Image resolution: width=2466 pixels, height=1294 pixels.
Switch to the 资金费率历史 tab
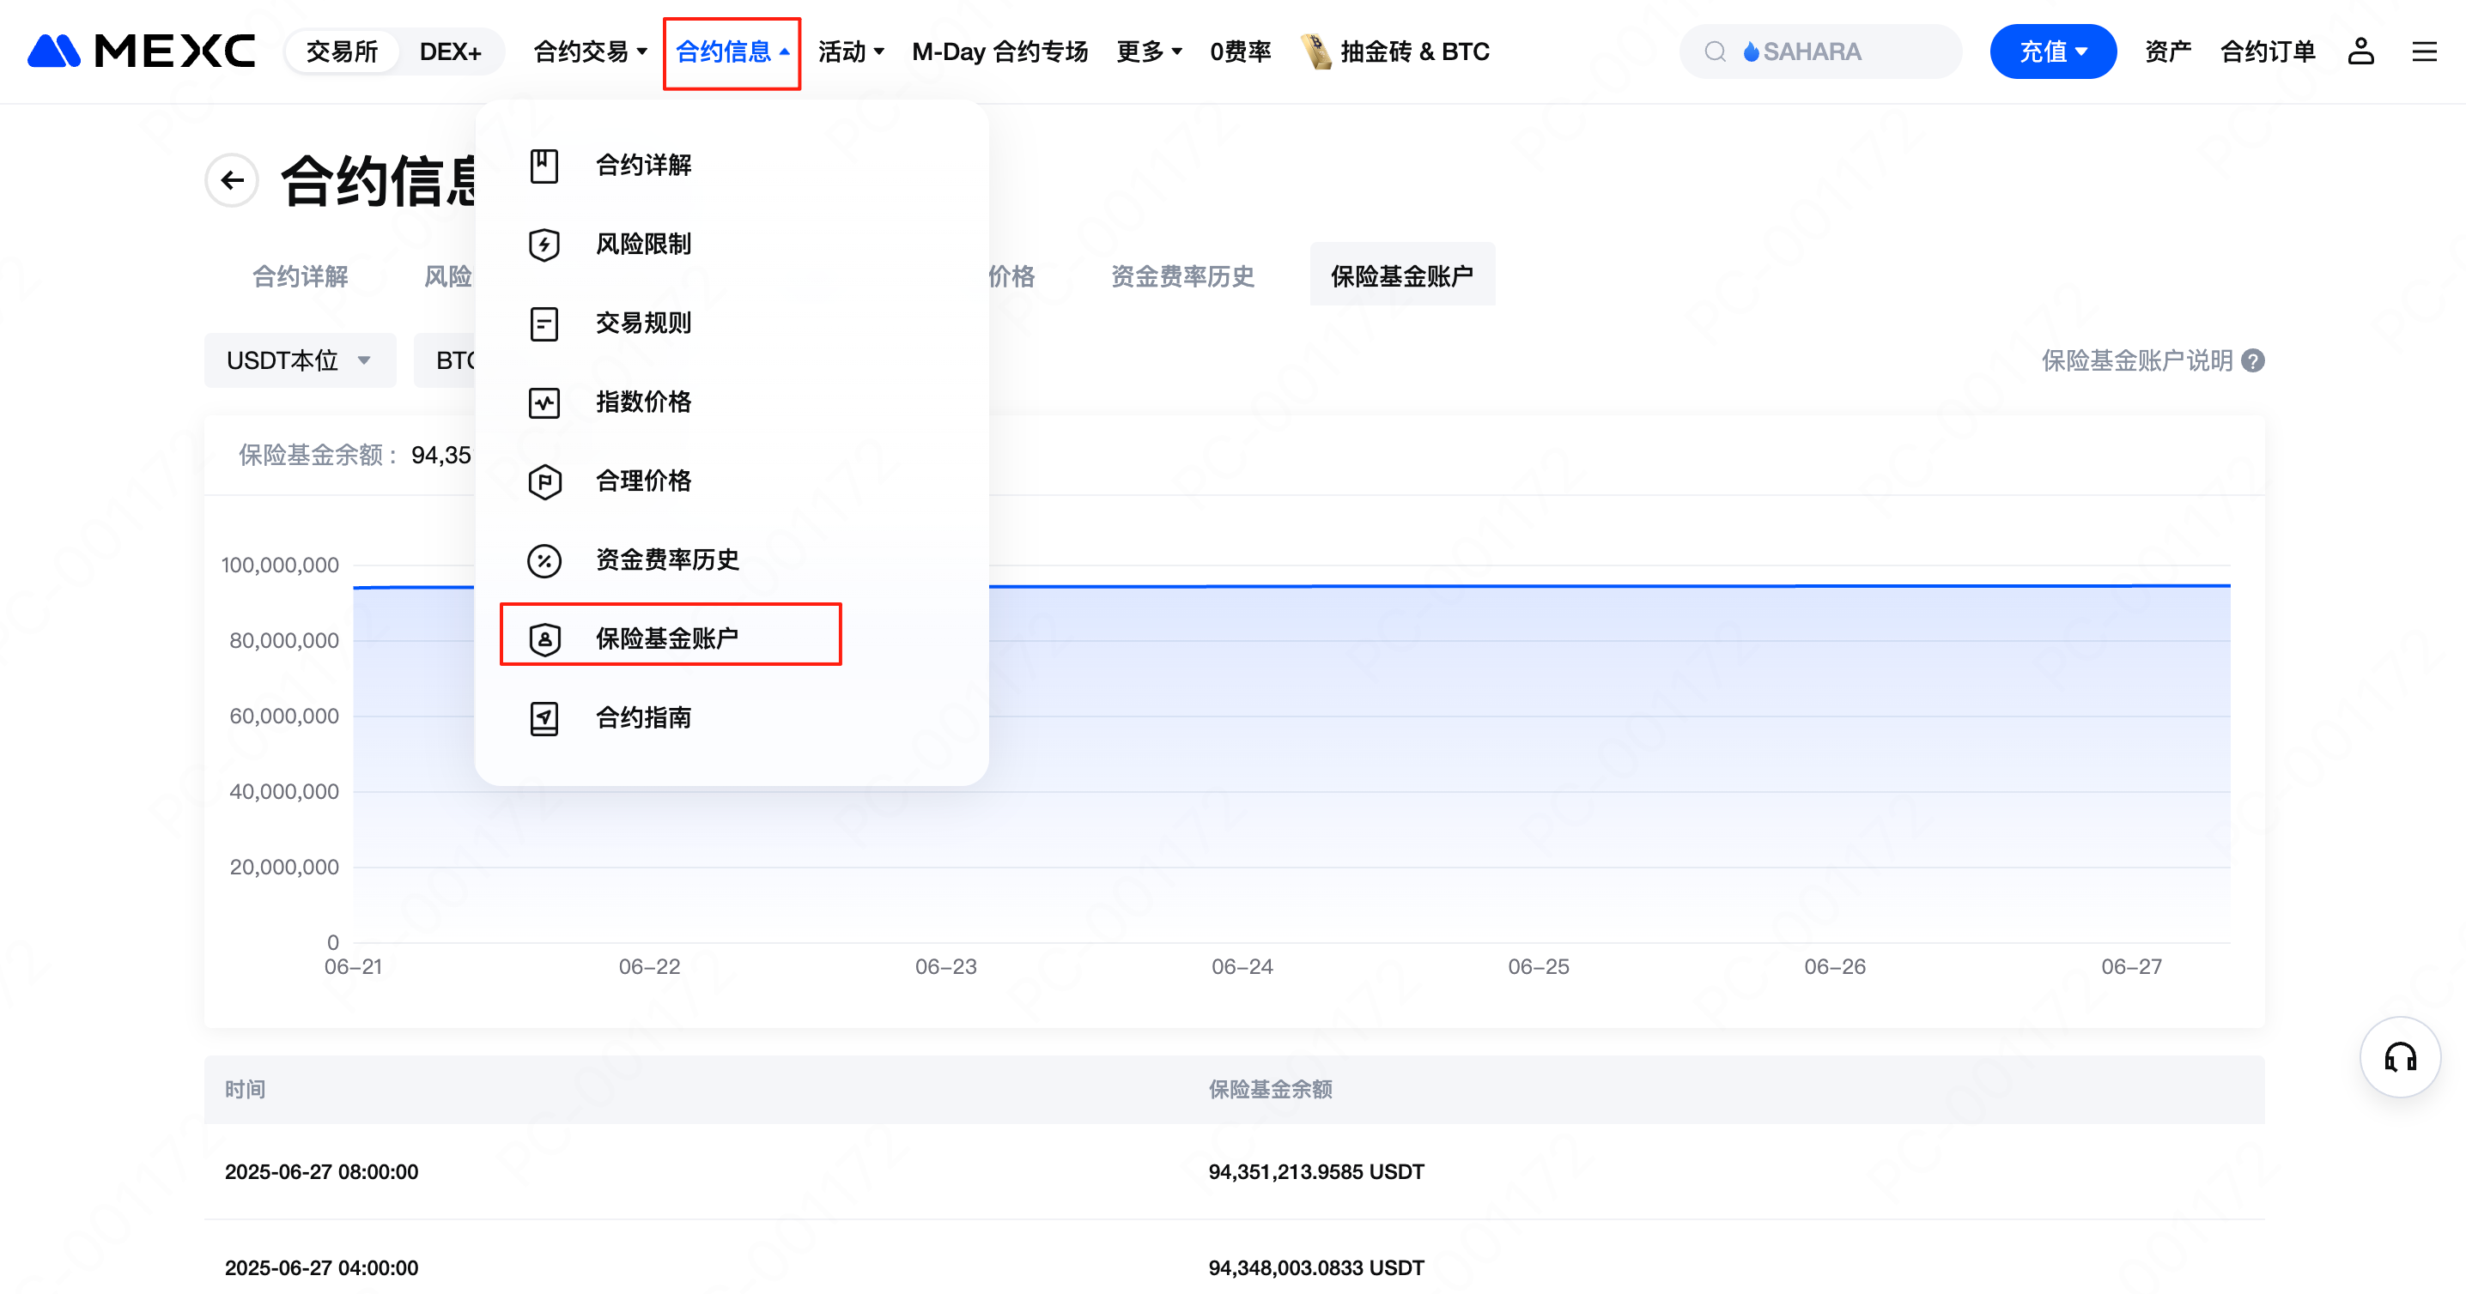pos(1181,276)
